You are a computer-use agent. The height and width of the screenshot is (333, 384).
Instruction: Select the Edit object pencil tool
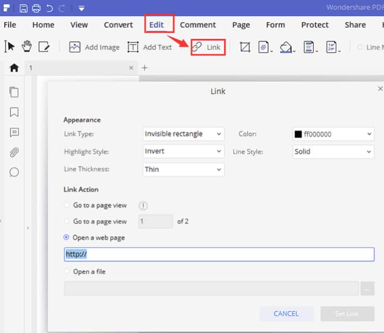[44, 46]
